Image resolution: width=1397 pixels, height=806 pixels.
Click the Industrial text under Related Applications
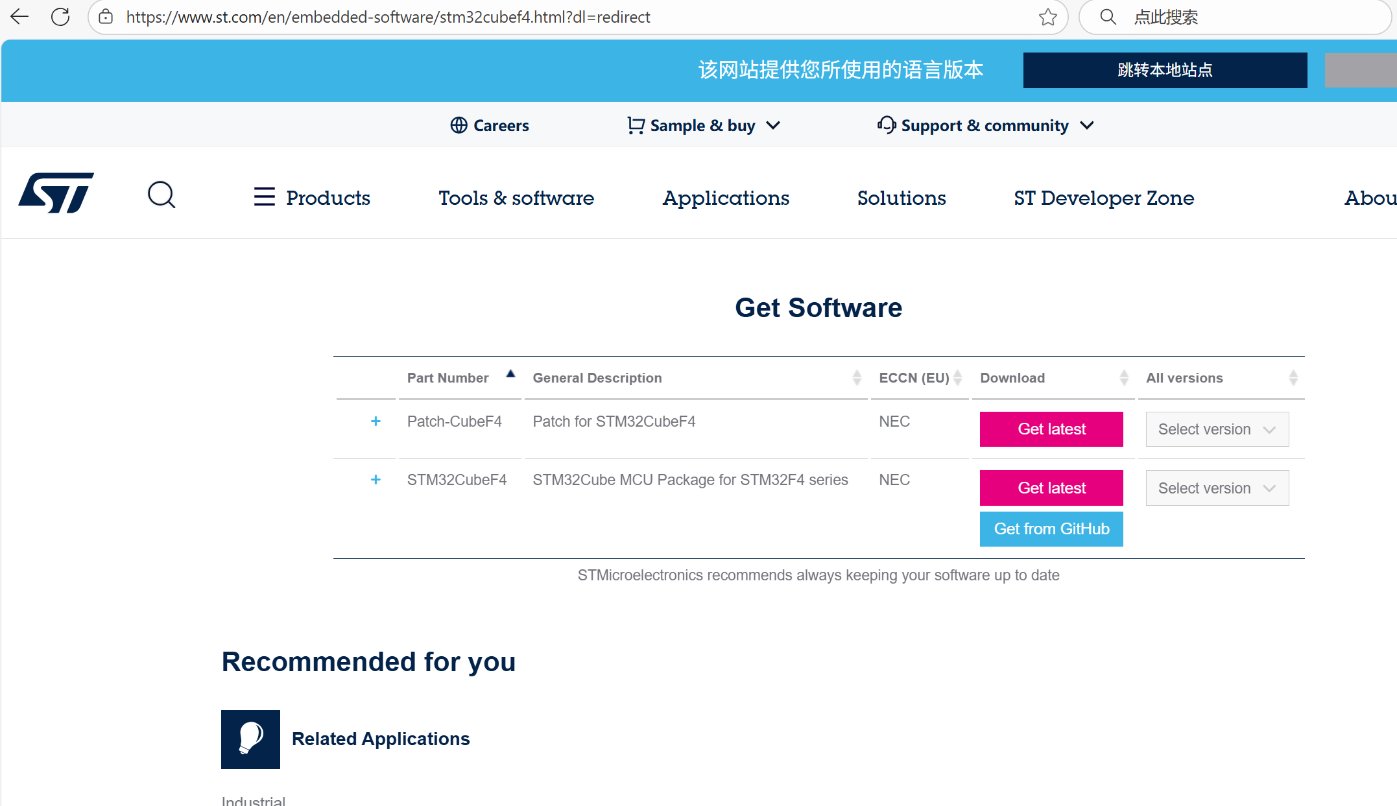254,800
